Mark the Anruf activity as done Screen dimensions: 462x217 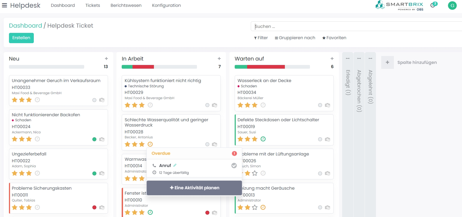tap(234, 165)
